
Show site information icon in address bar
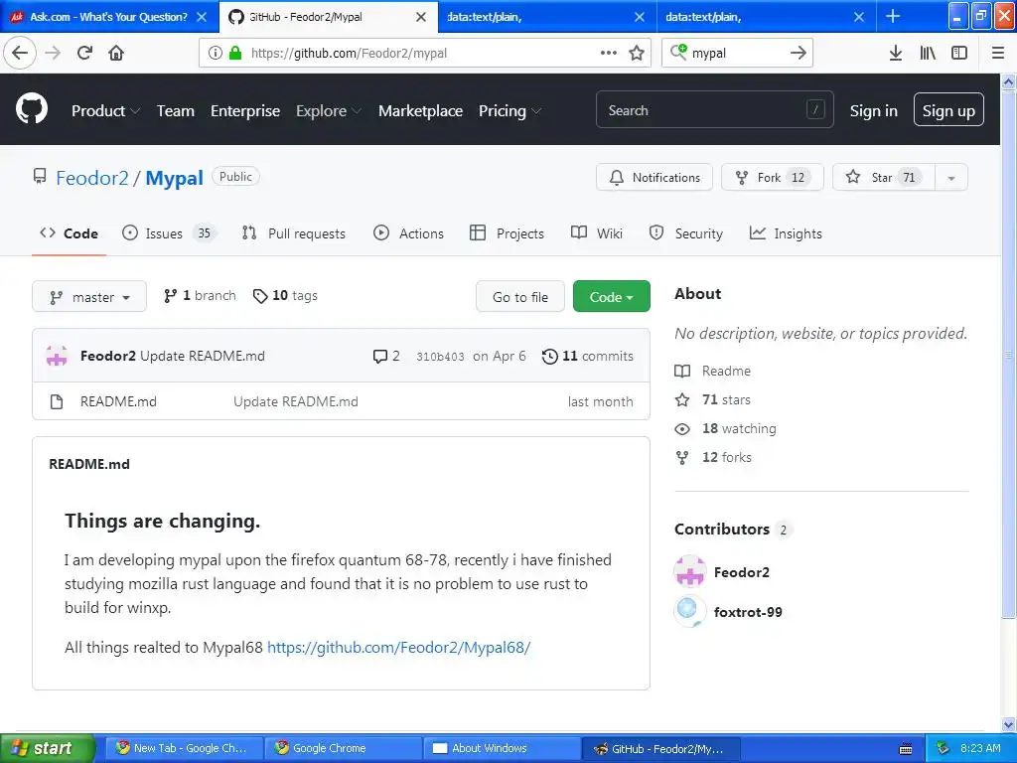click(x=215, y=53)
